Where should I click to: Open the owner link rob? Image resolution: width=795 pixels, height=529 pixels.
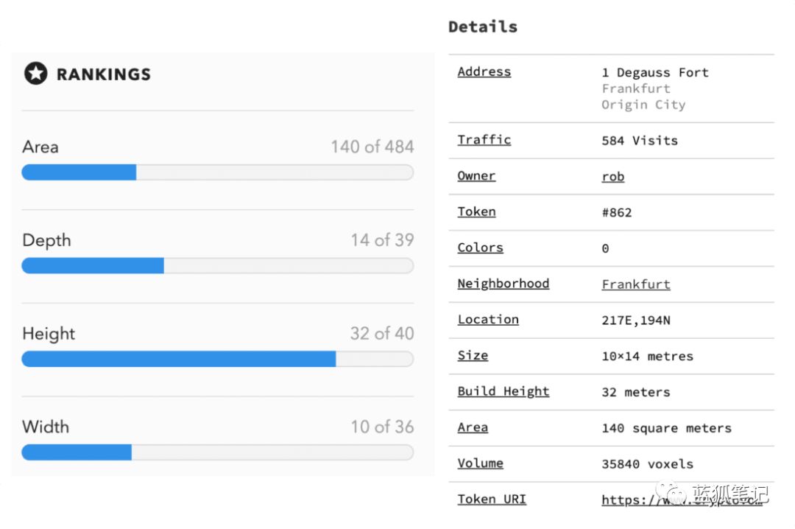pos(612,177)
